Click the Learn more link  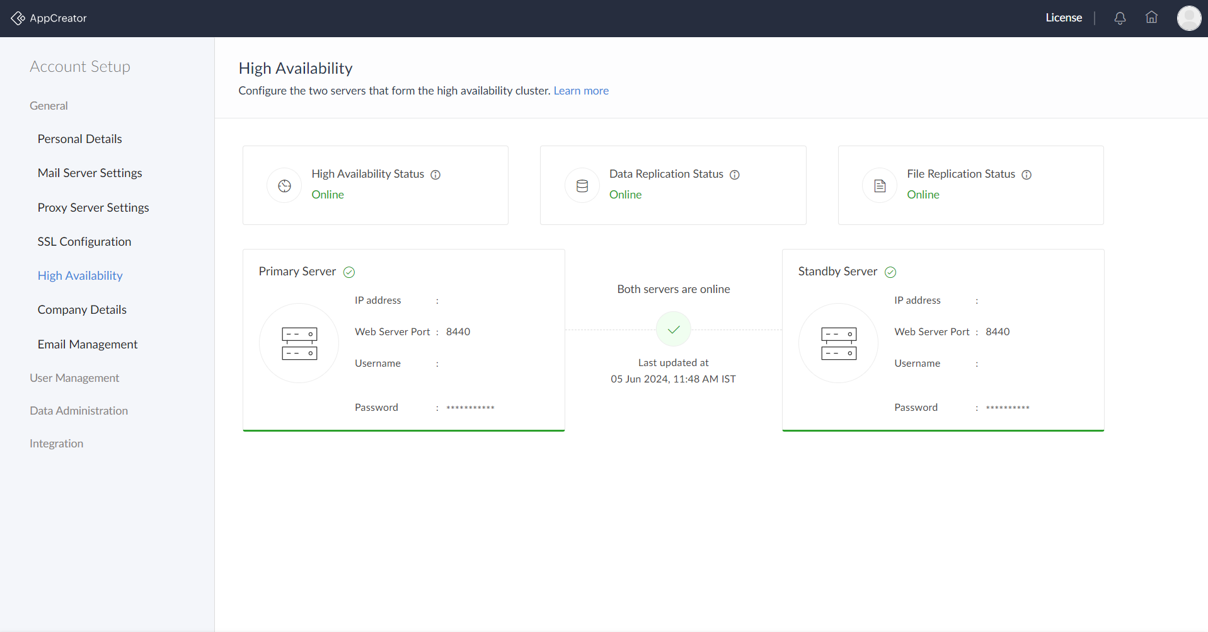coord(581,91)
